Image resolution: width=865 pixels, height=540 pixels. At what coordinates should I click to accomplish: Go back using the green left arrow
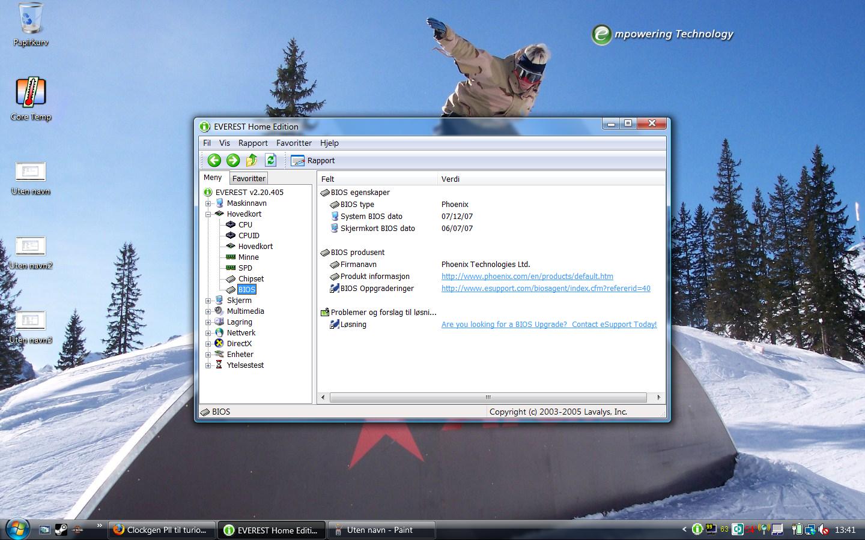click(214, 160)
